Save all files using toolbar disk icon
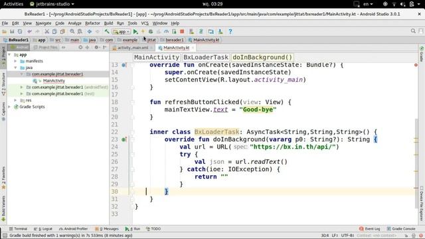 coord(12,32)
